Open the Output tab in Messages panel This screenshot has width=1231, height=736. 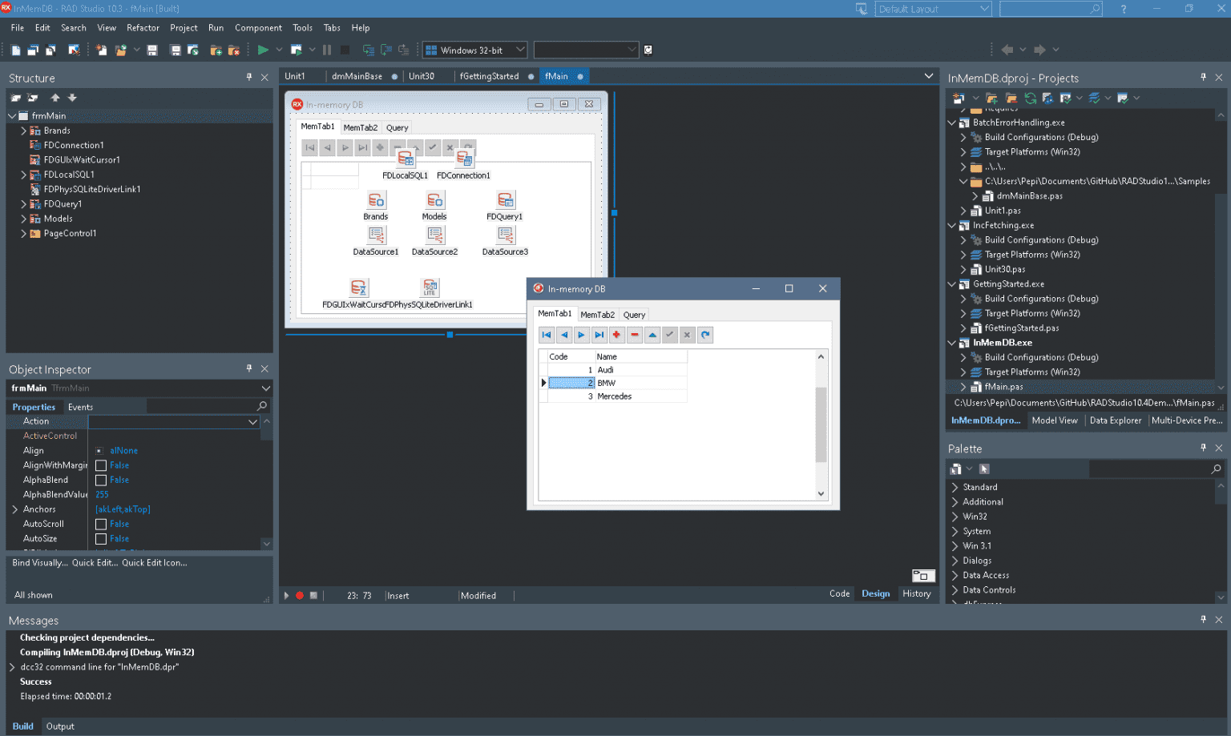point(60,726)
